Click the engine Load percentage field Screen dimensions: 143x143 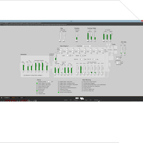[x=69, y=55]
